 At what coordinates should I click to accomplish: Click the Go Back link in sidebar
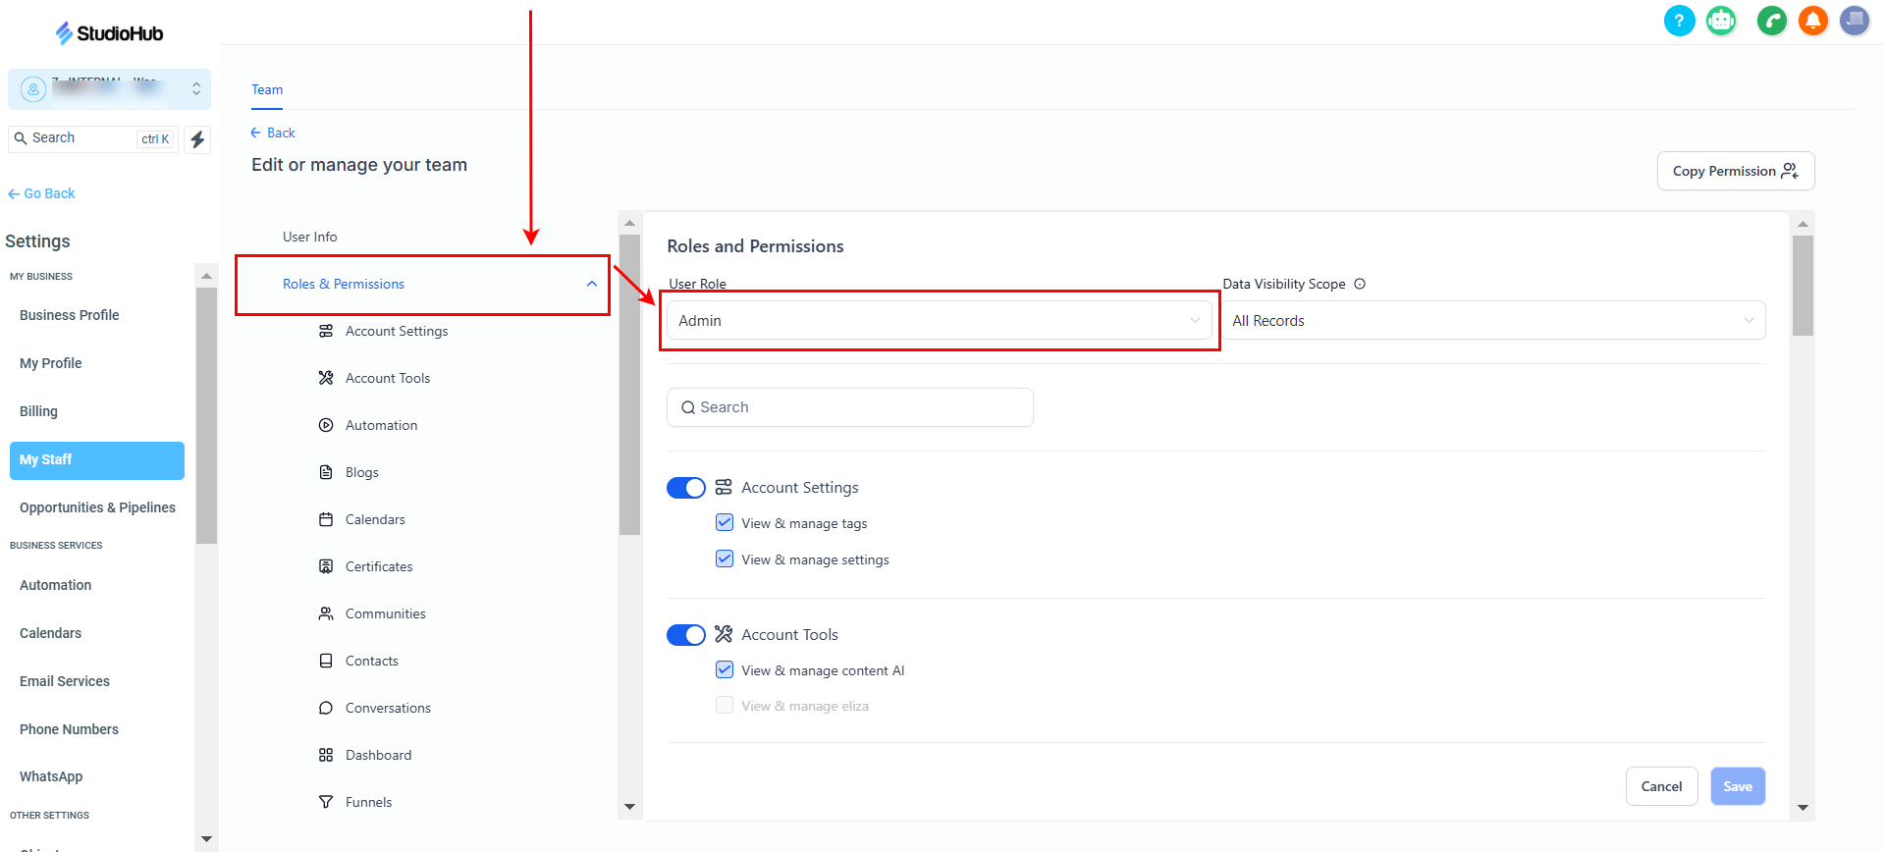[41, 193]
